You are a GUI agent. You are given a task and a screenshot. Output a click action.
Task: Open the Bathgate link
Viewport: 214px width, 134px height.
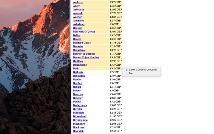tap(78, 72)
